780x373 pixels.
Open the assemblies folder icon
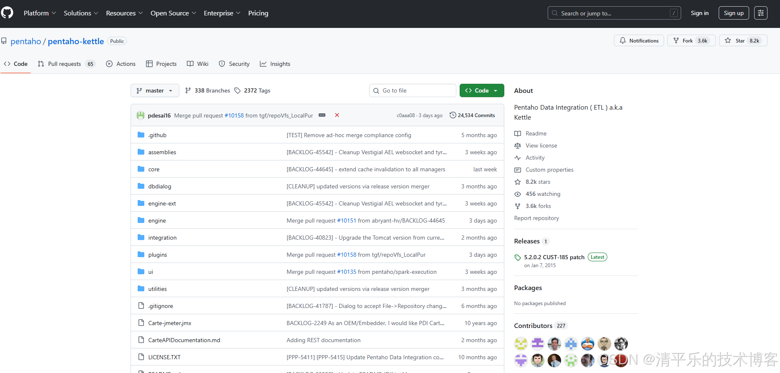[x=141, y=152]
